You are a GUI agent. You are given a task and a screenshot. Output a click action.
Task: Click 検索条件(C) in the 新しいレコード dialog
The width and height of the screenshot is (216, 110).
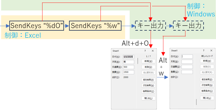coord(207,91)
